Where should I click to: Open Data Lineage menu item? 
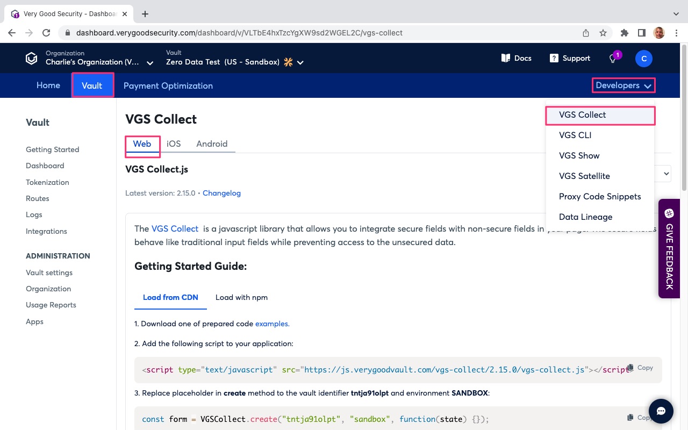coord(600,217)
